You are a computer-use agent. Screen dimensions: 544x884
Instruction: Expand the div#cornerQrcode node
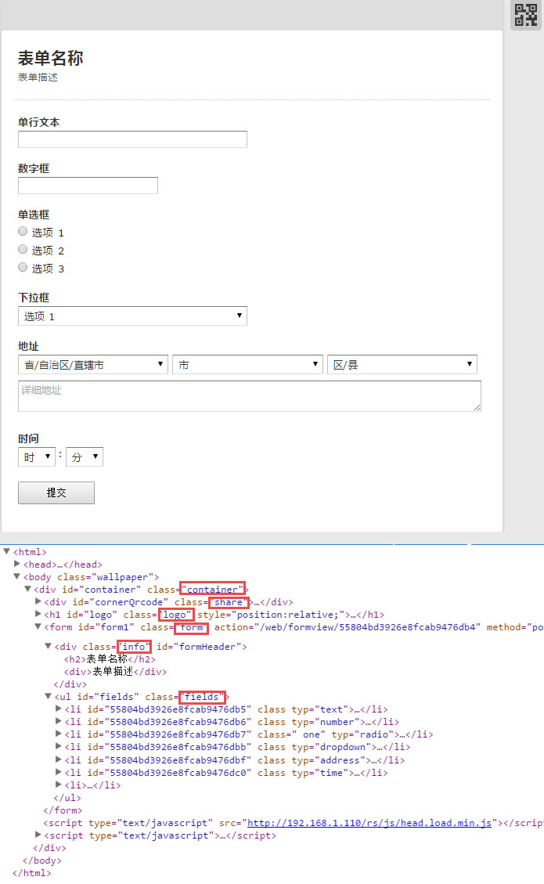click(x=38, y=601)
